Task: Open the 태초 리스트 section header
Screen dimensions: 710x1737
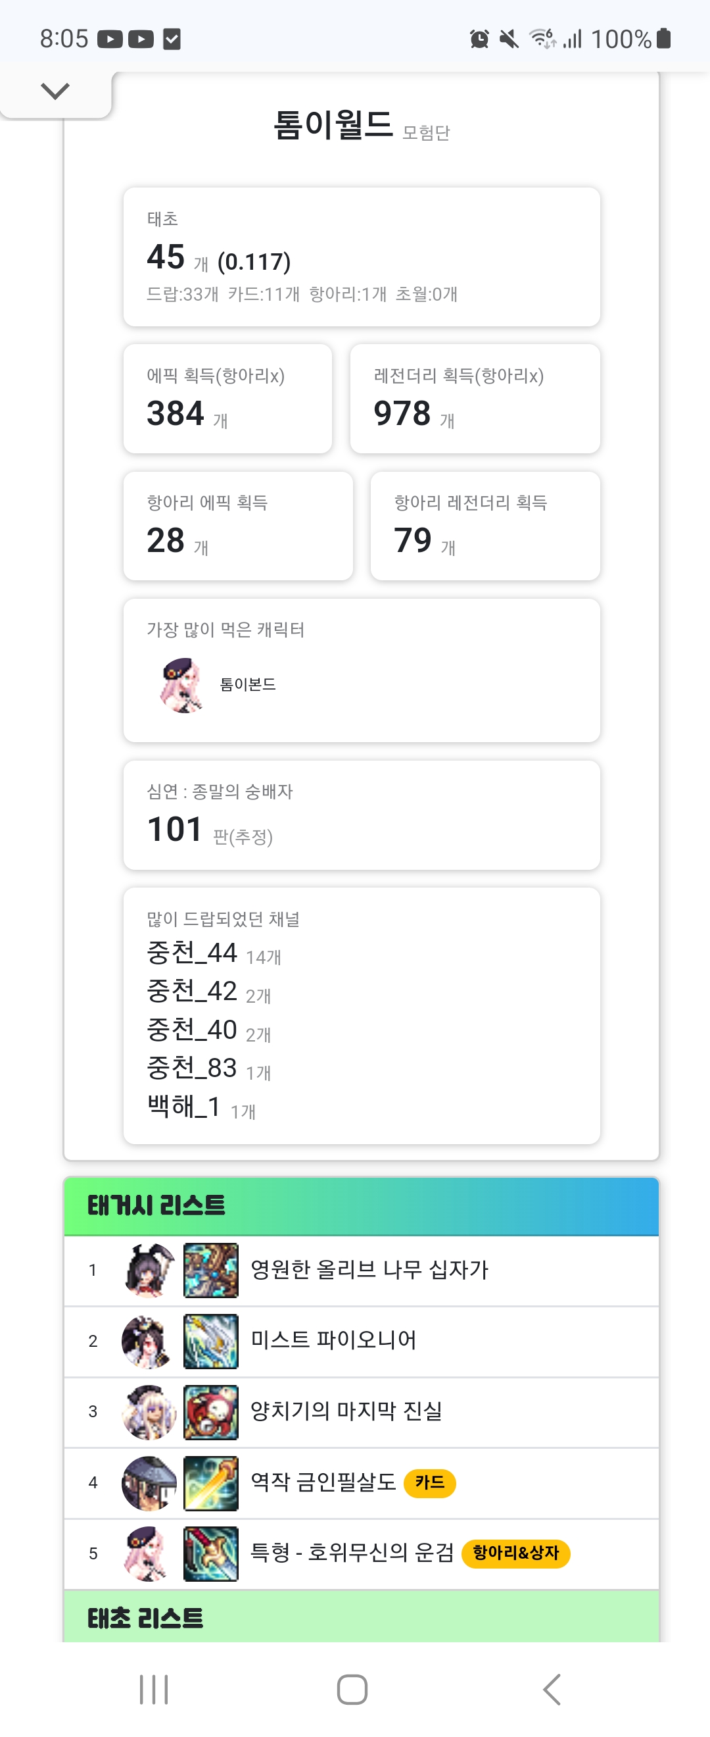Action: point(361,1619)
